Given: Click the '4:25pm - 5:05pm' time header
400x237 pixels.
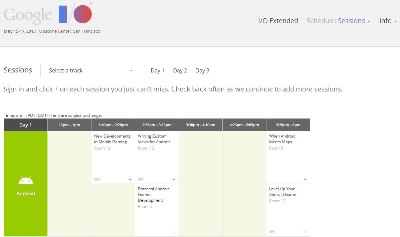Looking at the screenshot, I should coord(244,125).
